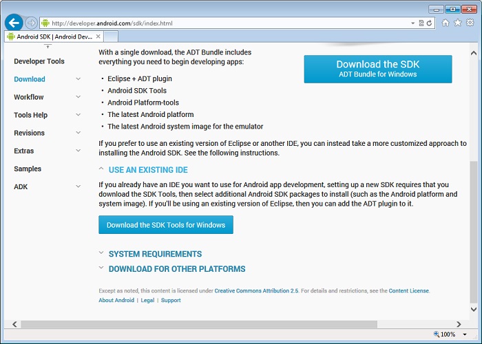The image size is (482, 344).
Task: Collapse the USE AN EXISTING IDE section
Action: pyautogui.click(x=101, y=169)
